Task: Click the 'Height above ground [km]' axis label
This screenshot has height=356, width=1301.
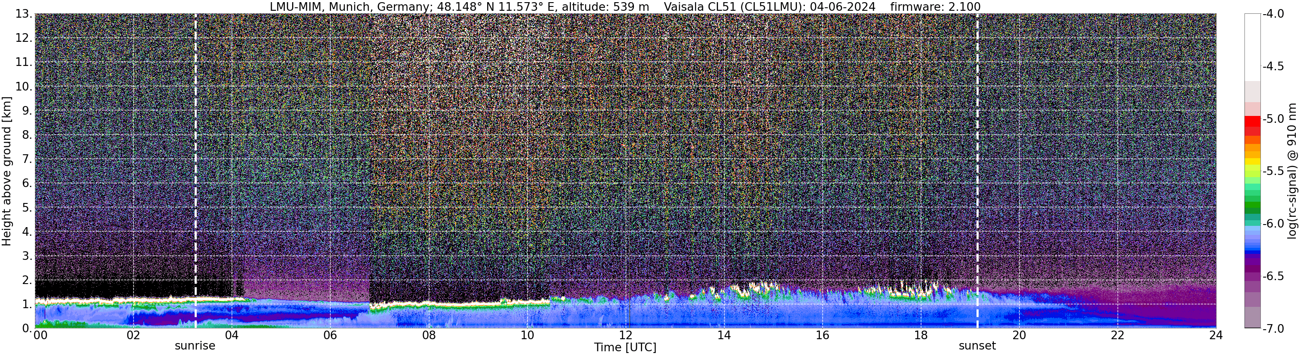Action: [x=6, y=171]
